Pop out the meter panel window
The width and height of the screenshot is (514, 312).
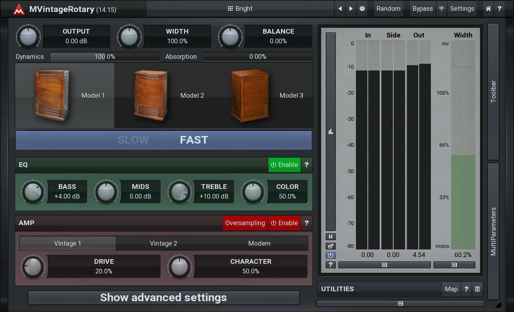click(330, 246)
